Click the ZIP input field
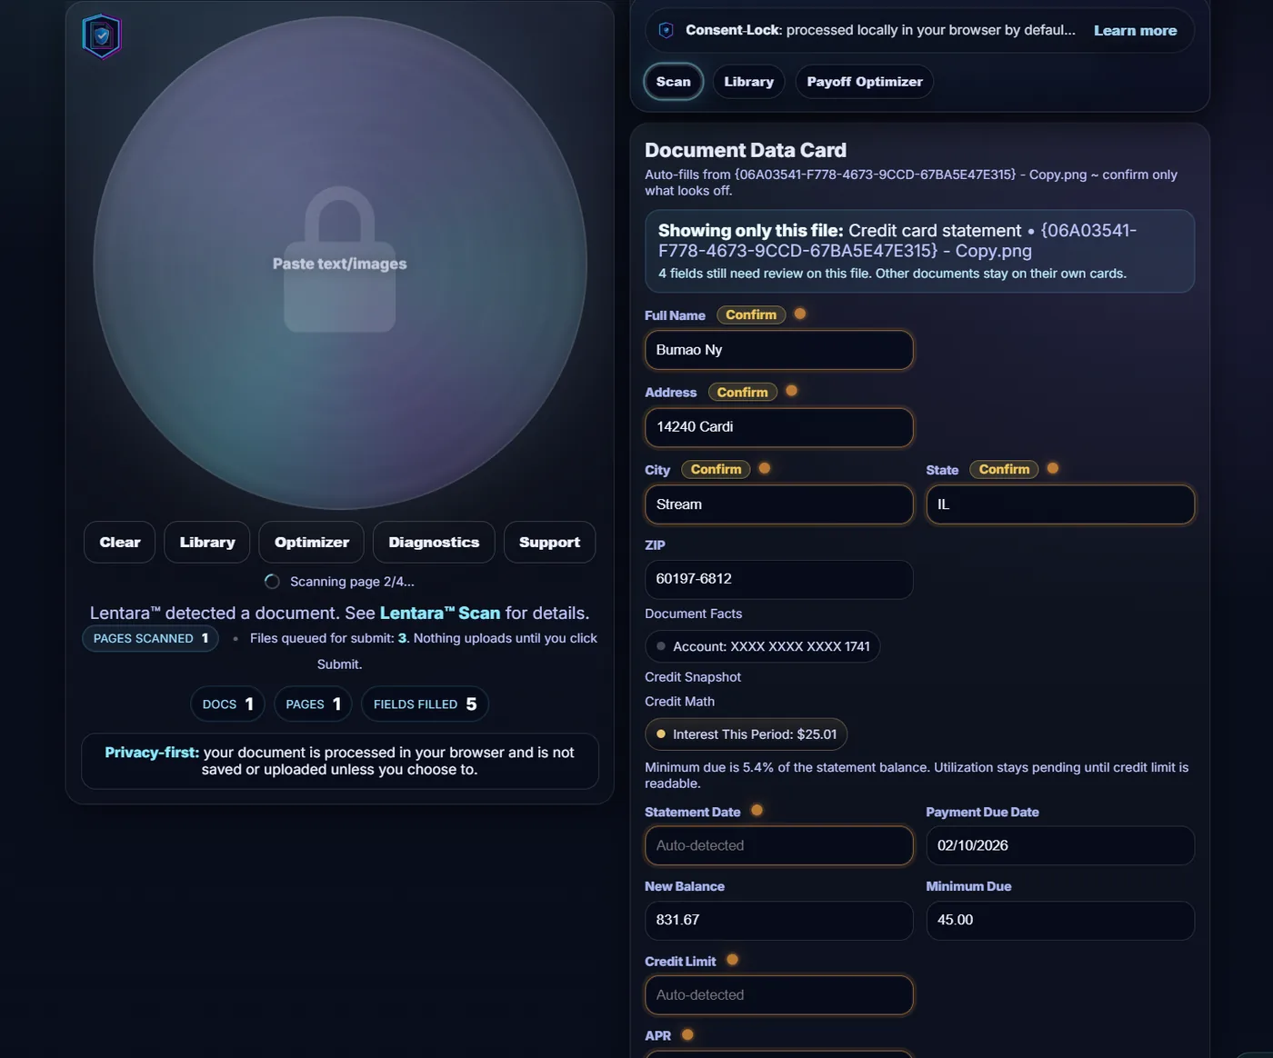 [x=778, y=579]
